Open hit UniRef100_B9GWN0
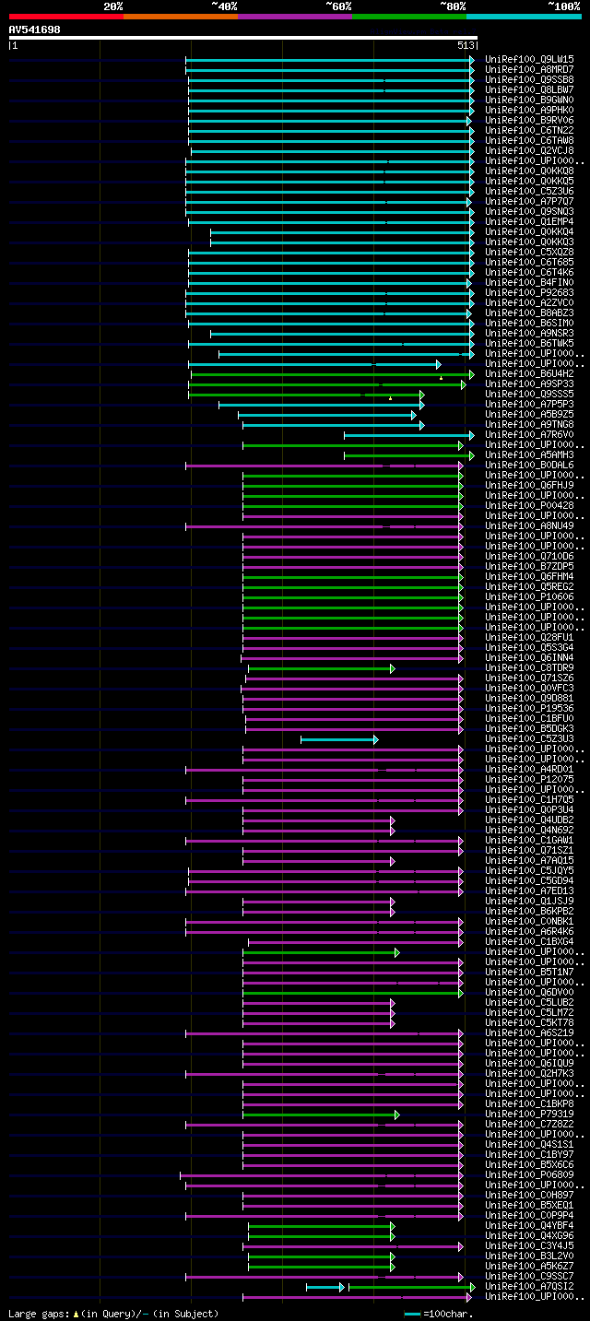Screen dimensions: 590x1321 (x=529, y=100)
